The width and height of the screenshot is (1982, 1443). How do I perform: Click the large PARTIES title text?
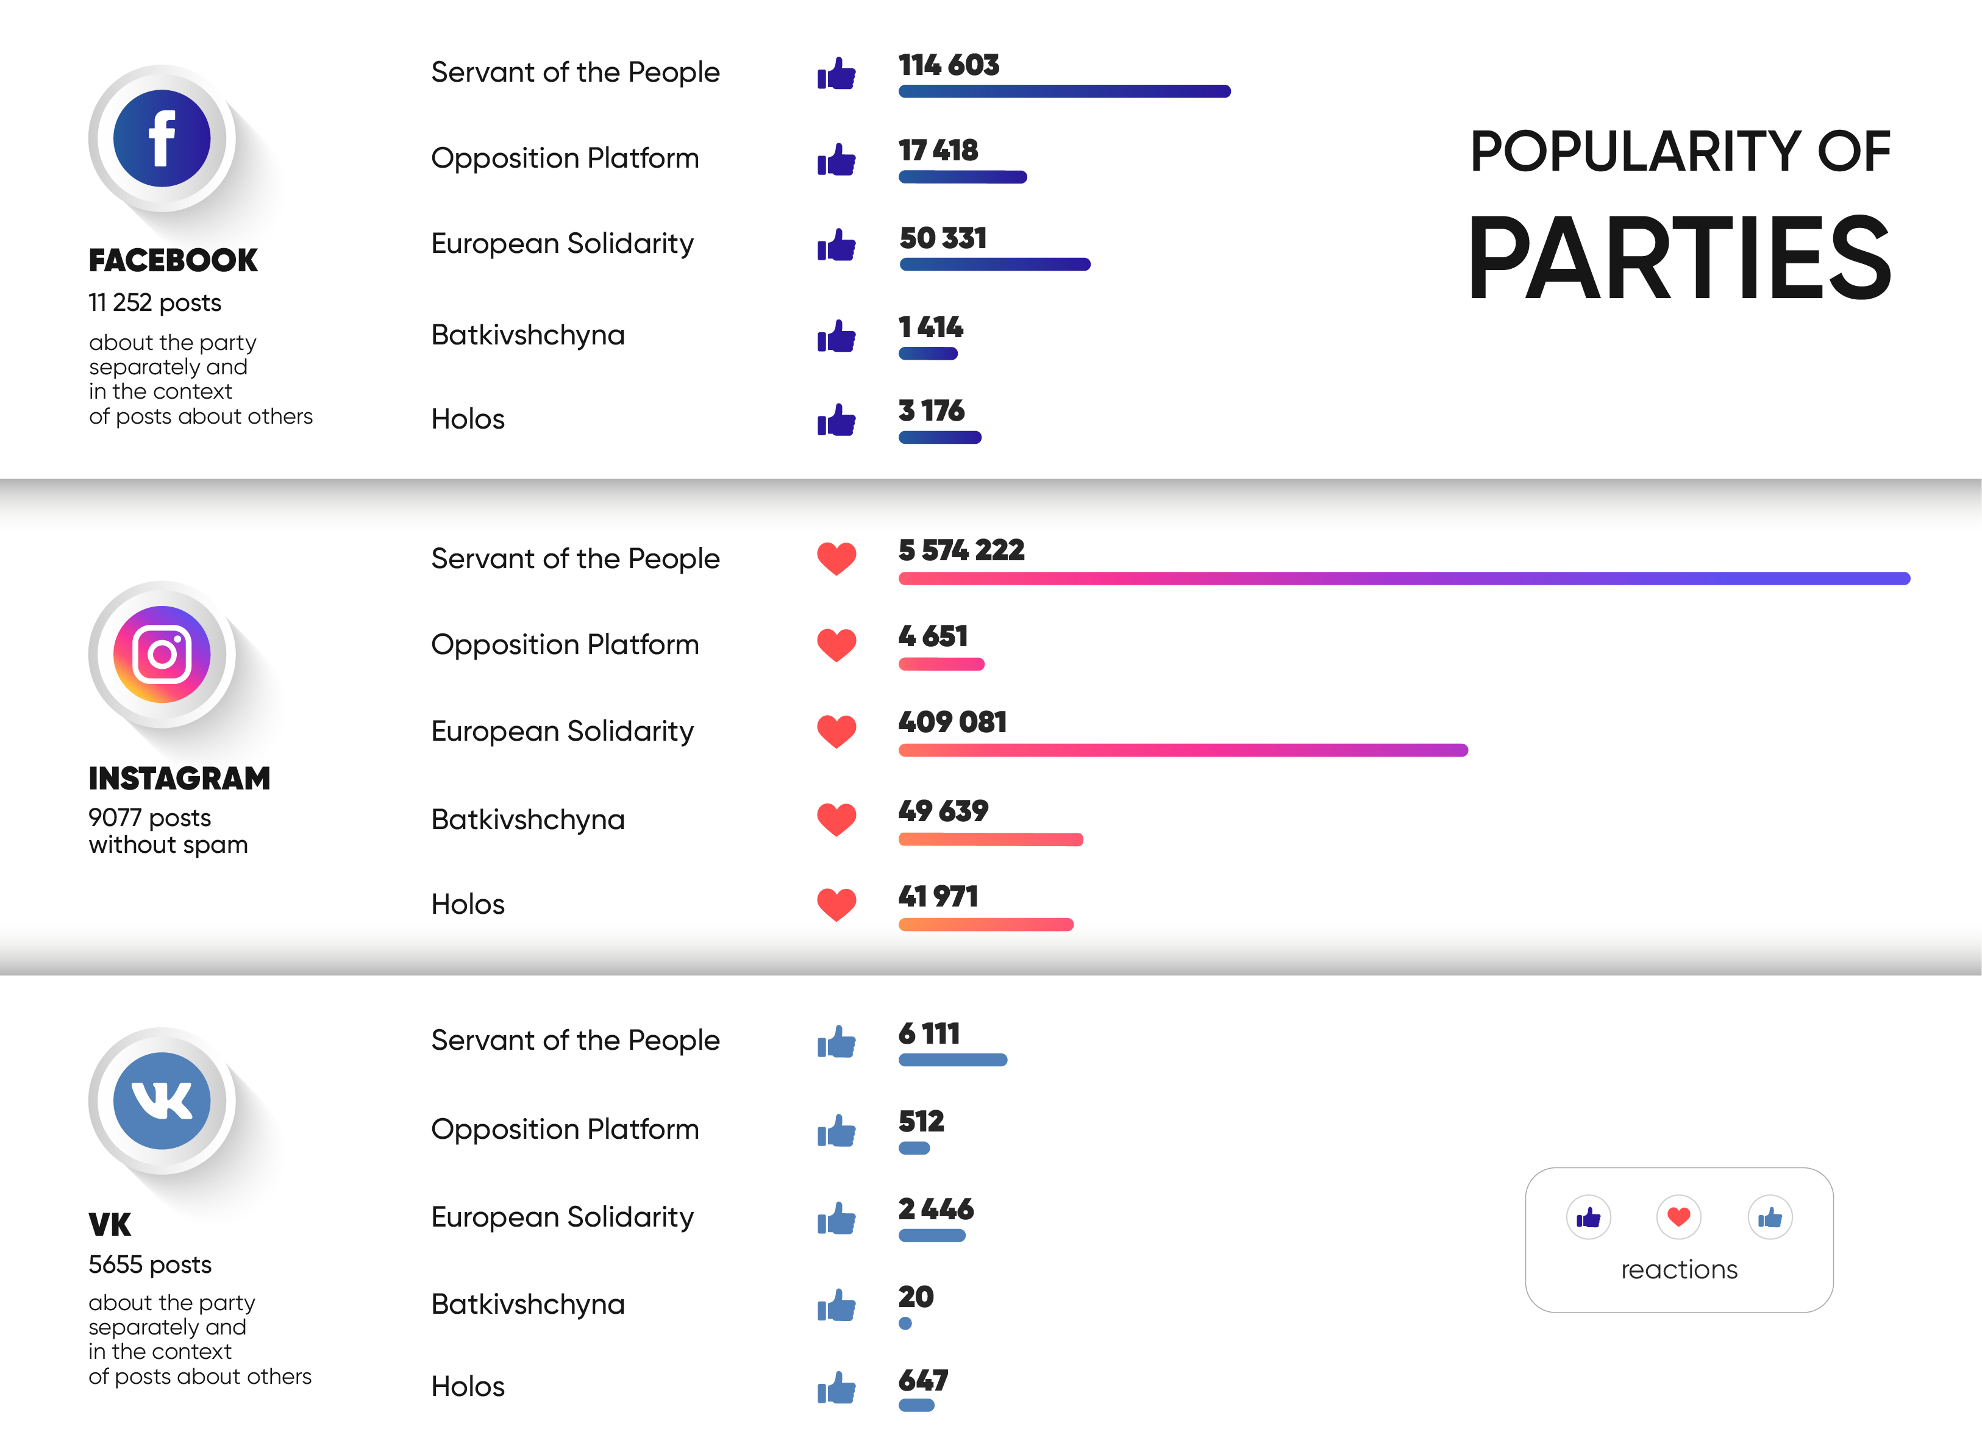pyautogui.click(x=1679, y=258)
